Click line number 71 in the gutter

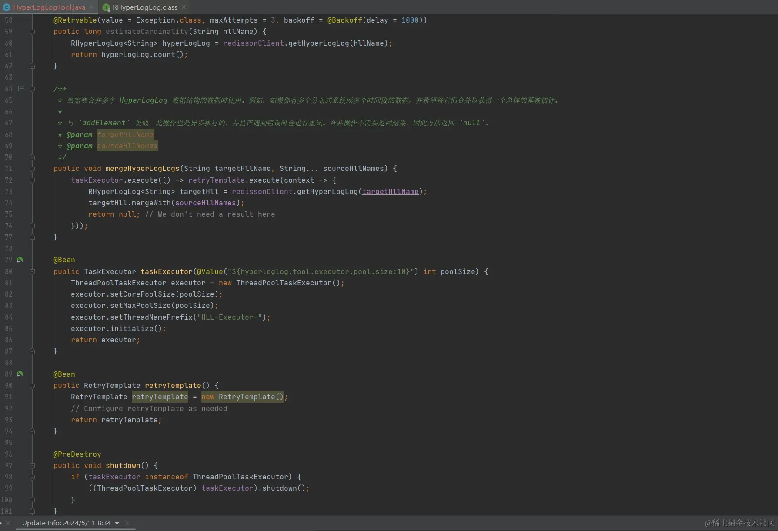9,168
